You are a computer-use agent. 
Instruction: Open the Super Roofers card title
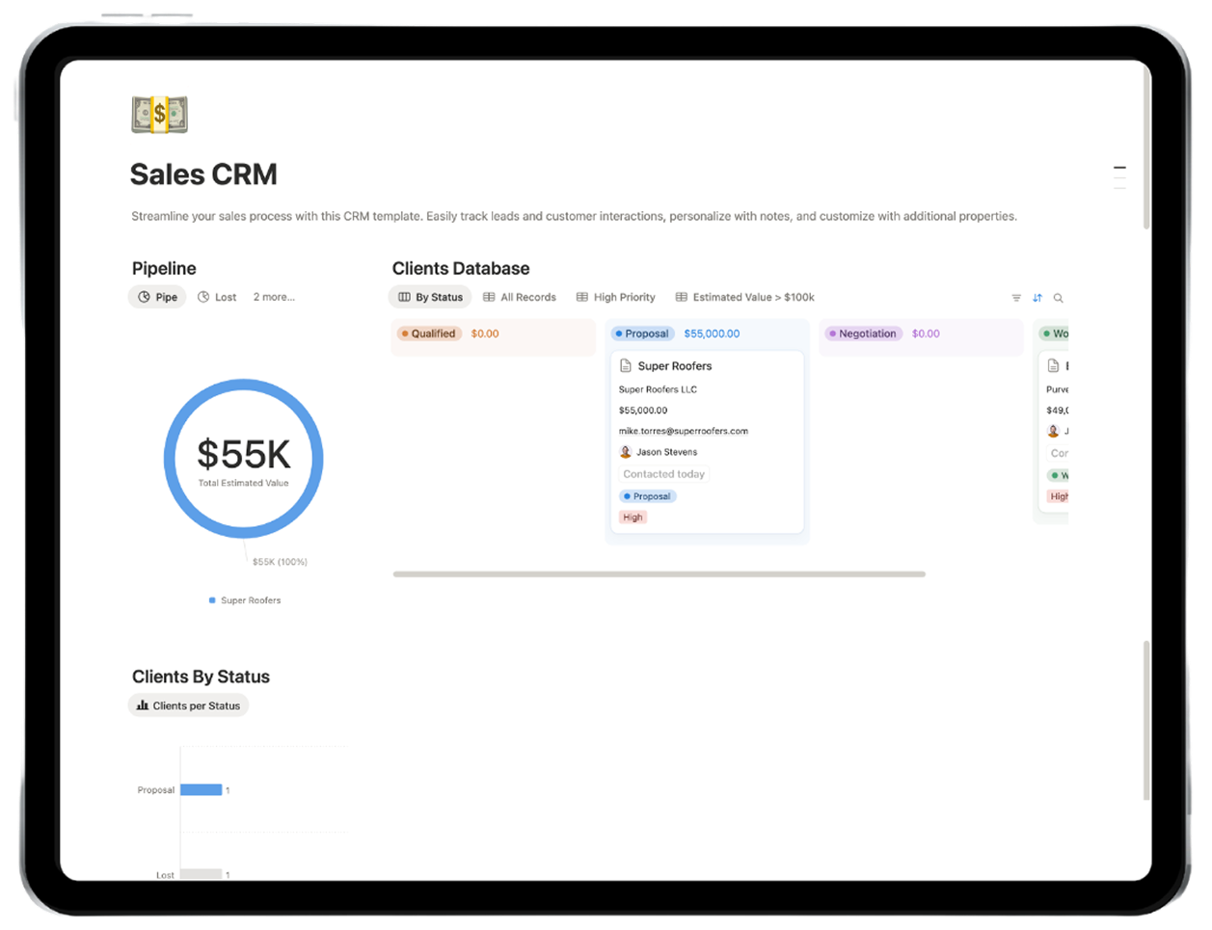pos(675,366)
